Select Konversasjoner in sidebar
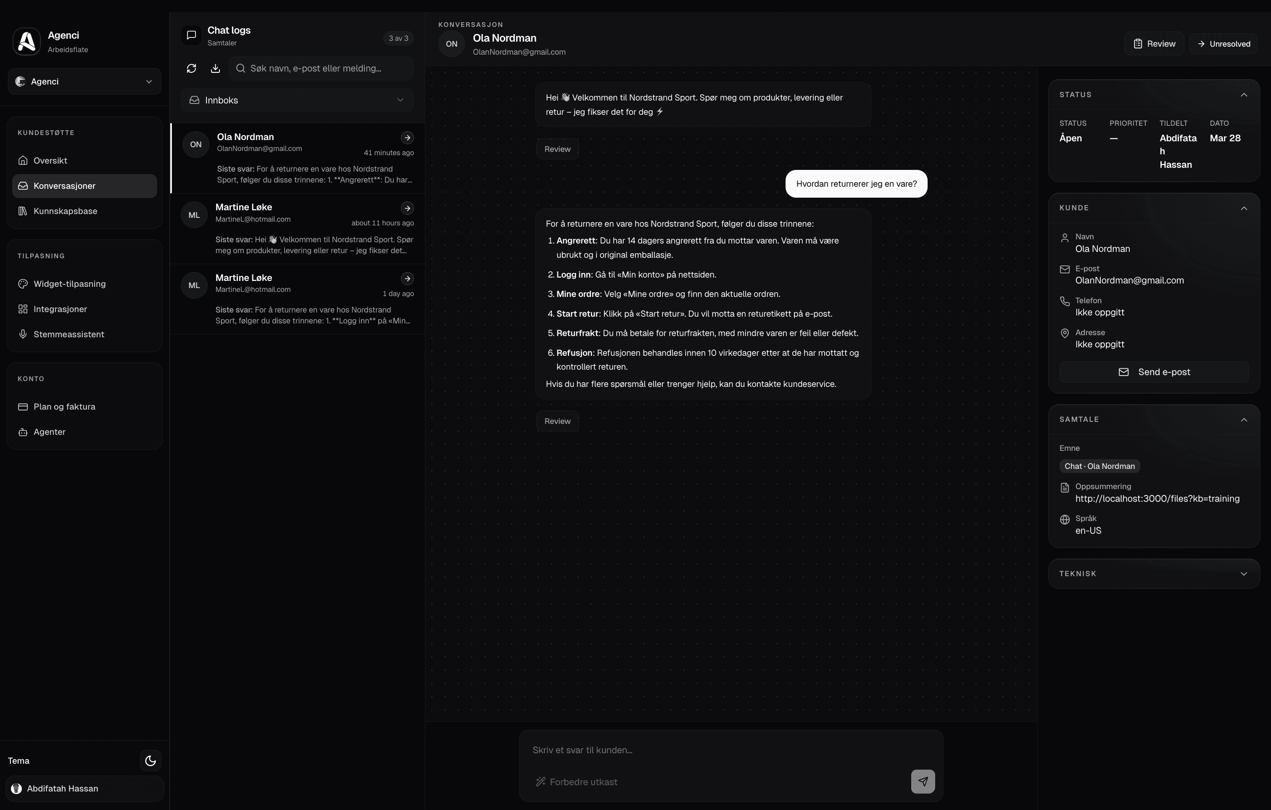Viewport: 1271px width, 810px height. coord(84,186)
